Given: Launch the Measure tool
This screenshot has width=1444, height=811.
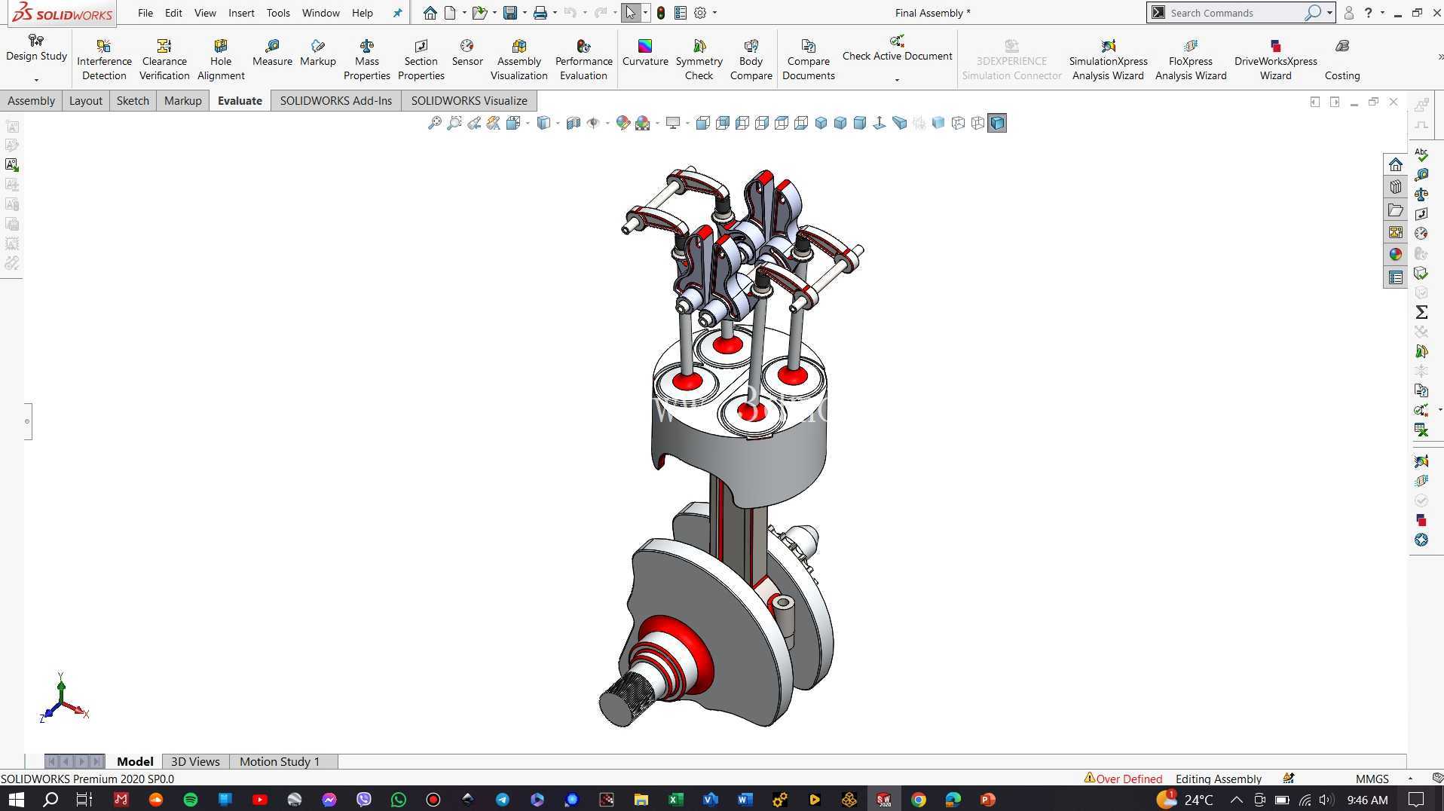Looking at the screenshot, I should tap(272, 53).
